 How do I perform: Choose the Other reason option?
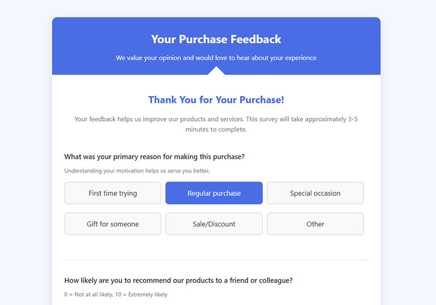(x=315, y=224)
